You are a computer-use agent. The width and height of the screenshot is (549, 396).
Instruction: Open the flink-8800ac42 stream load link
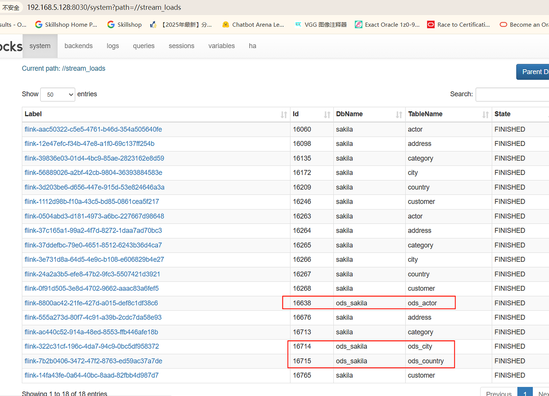[x=91, y=303]
